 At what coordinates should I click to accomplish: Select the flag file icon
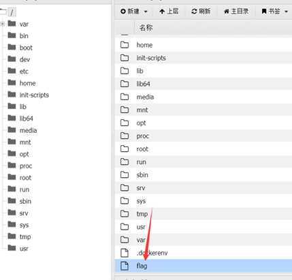click(x=125, y=266)
